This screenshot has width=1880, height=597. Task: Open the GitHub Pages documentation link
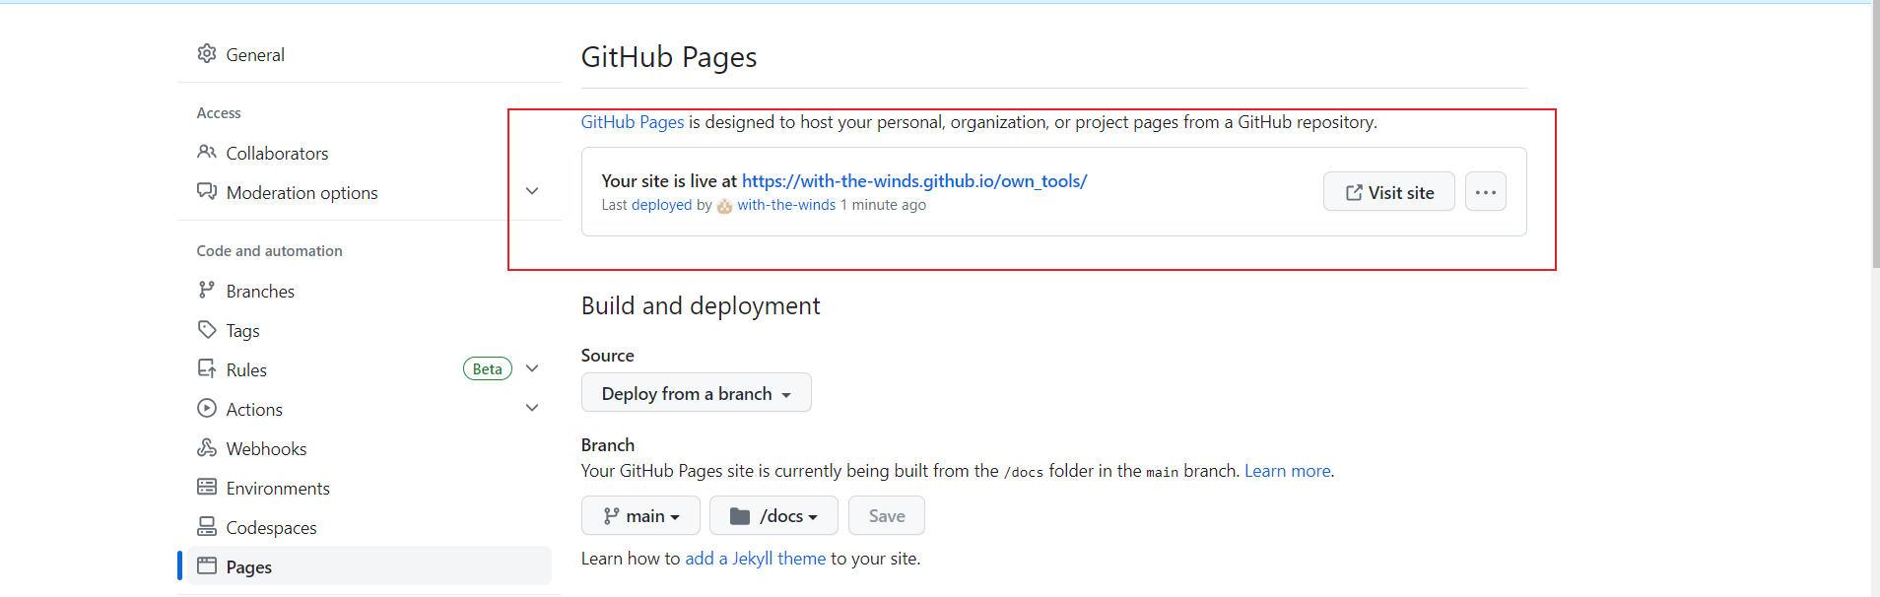pyautogui.click(x=633, y=122)
